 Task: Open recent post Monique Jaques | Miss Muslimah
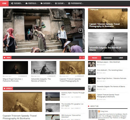point(109,62)
